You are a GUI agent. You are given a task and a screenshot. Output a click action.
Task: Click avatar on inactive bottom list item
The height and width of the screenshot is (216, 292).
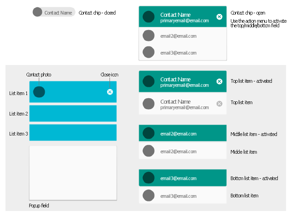pos(148,196)
